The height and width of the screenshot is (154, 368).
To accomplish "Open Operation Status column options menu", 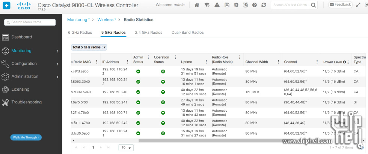I will [175, 57].
